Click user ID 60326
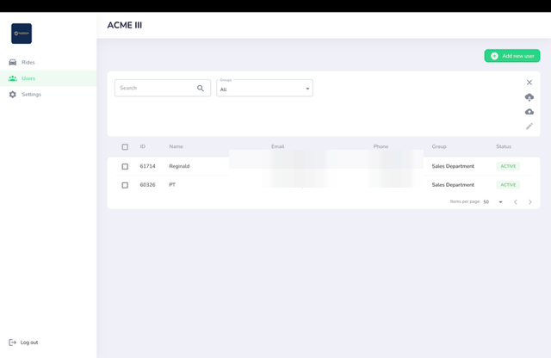This screenshot has width=551, height=358. [147, 185]
